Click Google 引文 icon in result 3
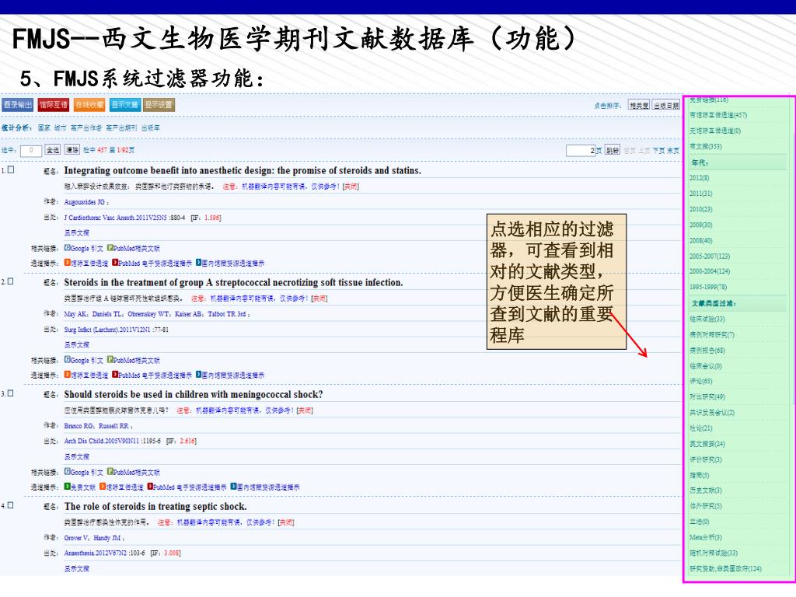Image resolution: width=796 pixels, height=597 pixels. [x=68, y=472]
